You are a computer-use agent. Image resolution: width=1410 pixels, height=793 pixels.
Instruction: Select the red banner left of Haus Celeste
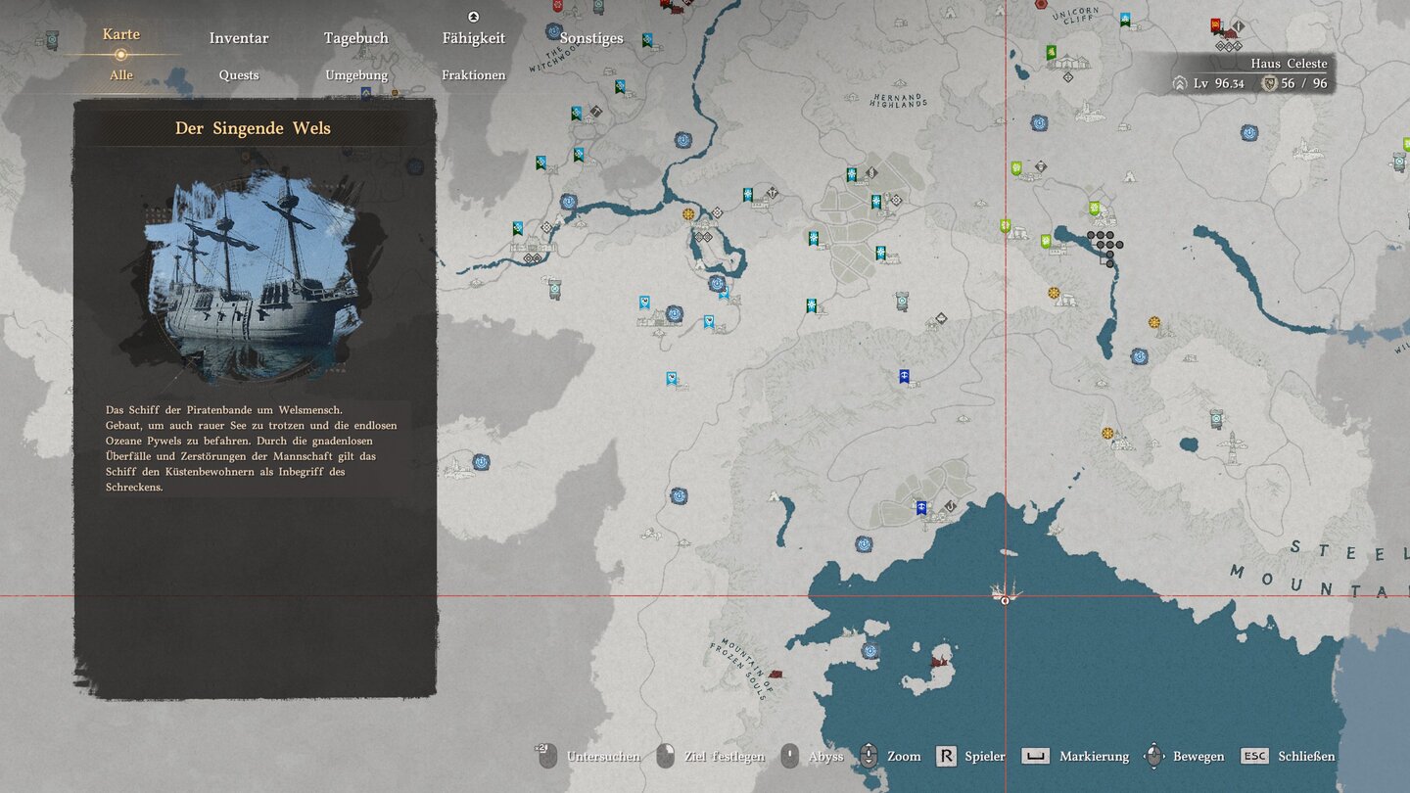tap(1216, 24)
